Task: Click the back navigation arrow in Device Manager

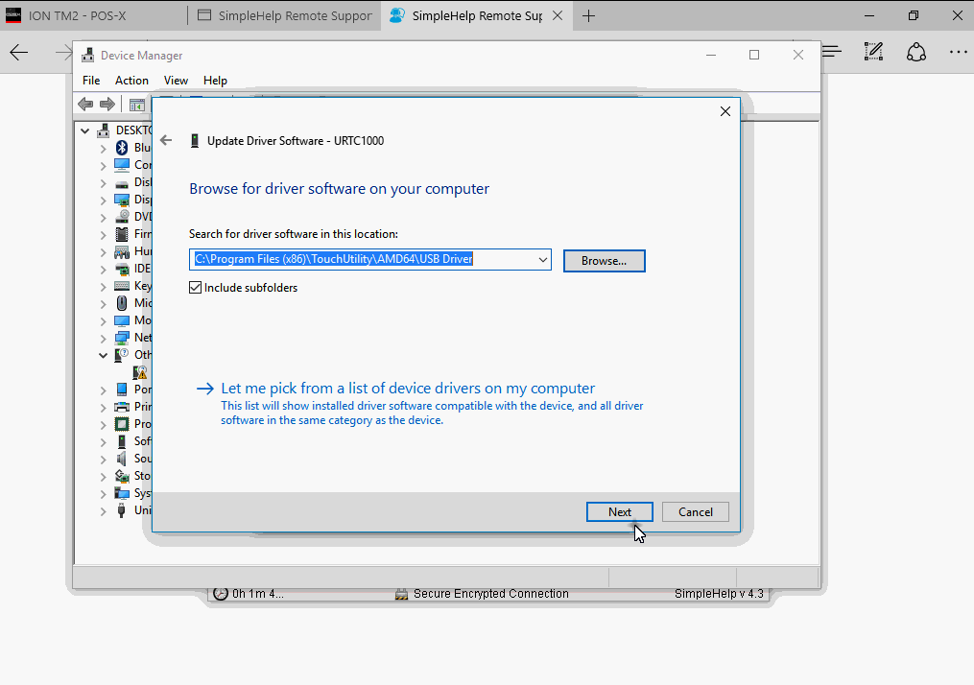Action: [x=85, y=104]
